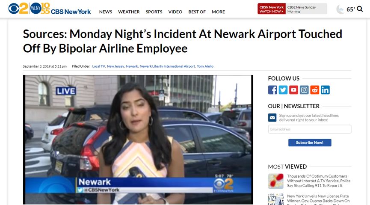Open the Newark Liberty International Airport tag
This screenshot has height=205, width=370.
[167, 66]
